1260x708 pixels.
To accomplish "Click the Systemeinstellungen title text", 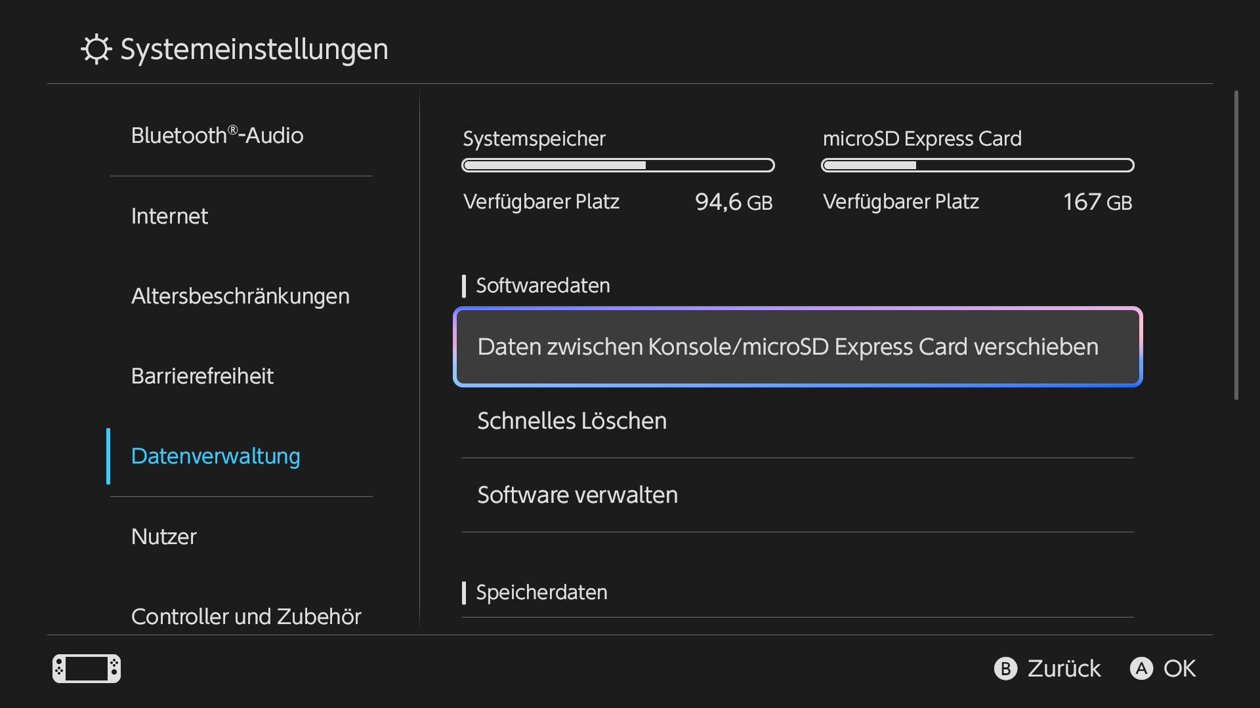I will click(x=255, y=49).
